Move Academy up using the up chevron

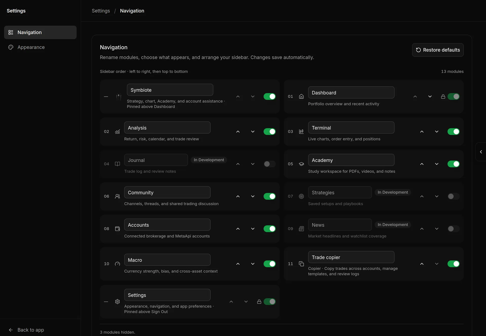(x=422, y=164)
